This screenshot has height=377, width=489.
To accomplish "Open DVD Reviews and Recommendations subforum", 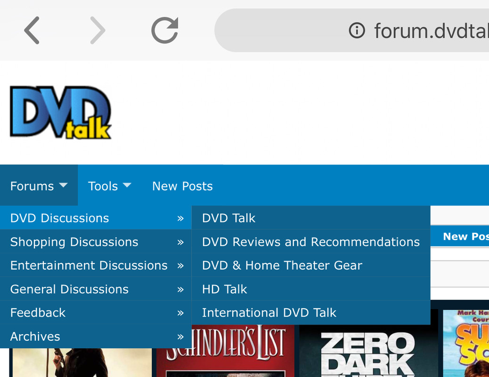I will tap(311, 242).
